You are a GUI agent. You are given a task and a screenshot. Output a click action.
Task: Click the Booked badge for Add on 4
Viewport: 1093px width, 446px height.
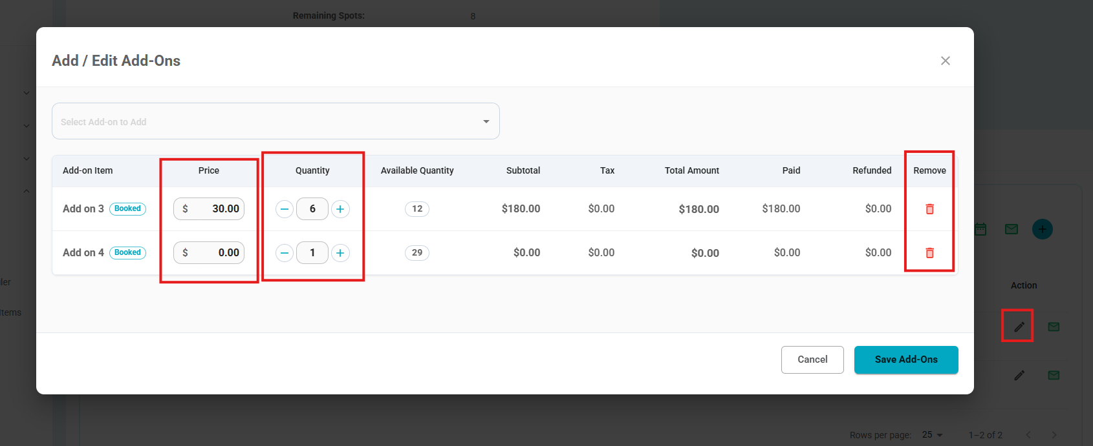point(127,252)
